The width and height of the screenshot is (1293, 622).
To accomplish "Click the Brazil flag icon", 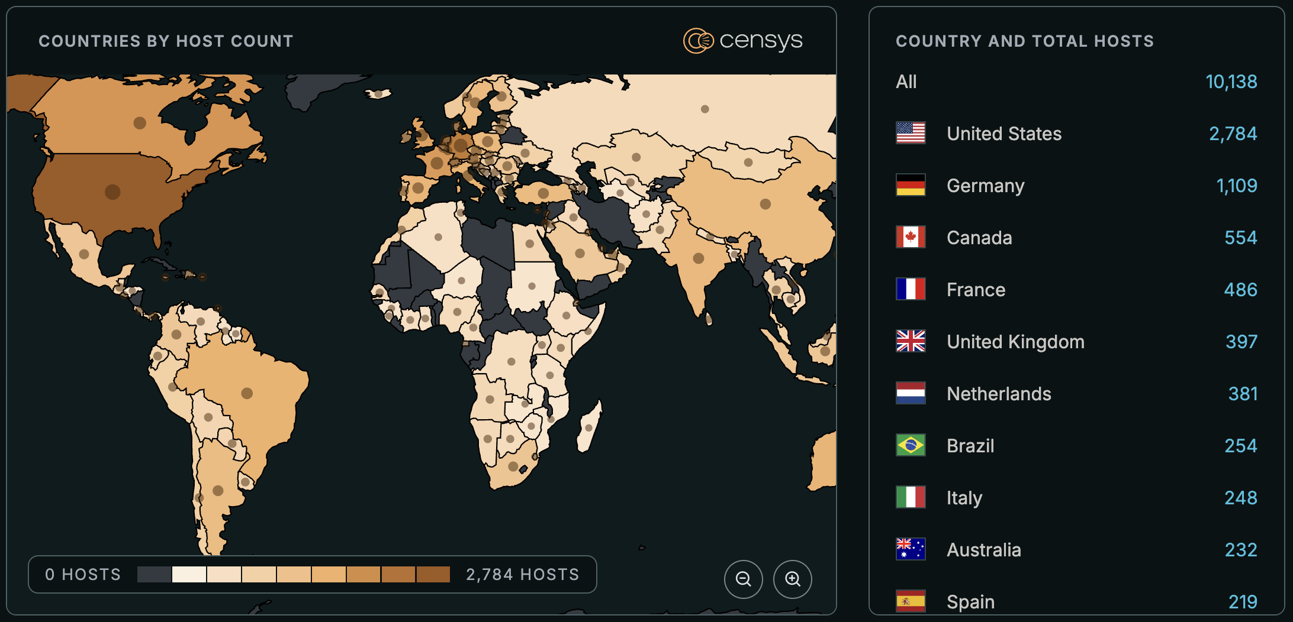I will pyautogui.click(x=910, y=445).
